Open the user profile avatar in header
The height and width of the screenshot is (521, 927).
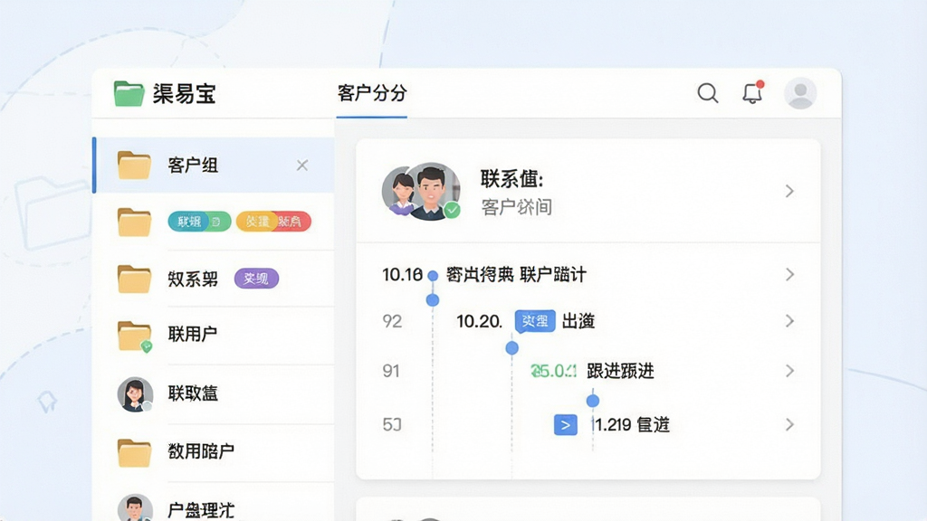tap(800, 93)
